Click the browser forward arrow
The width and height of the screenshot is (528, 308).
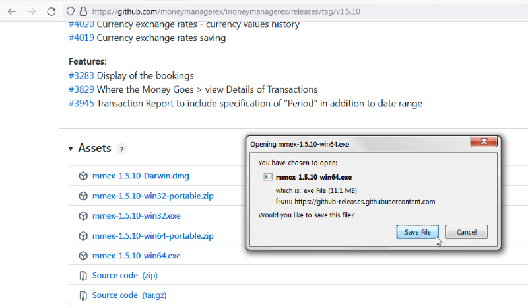click(x=31, y=11)
